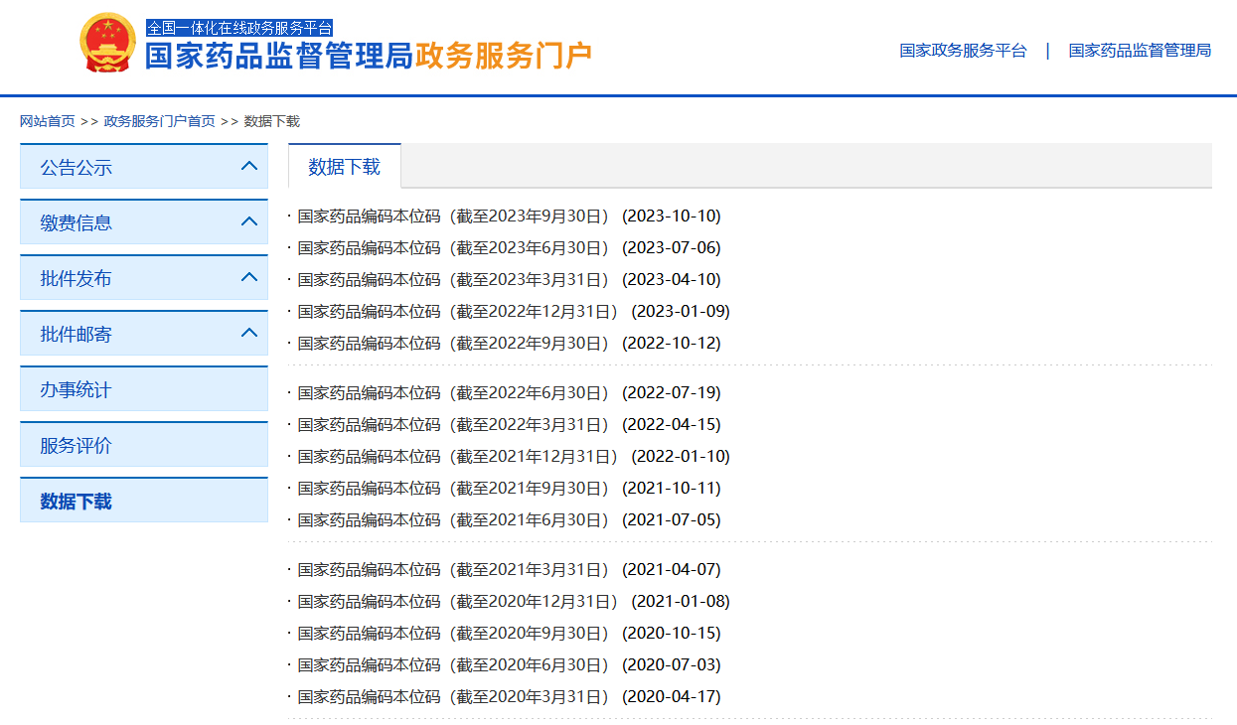Collapse the 缴费信息 section chevron
The width and height of the screenshot is (1237, 725).
click(x=249, y=222)
